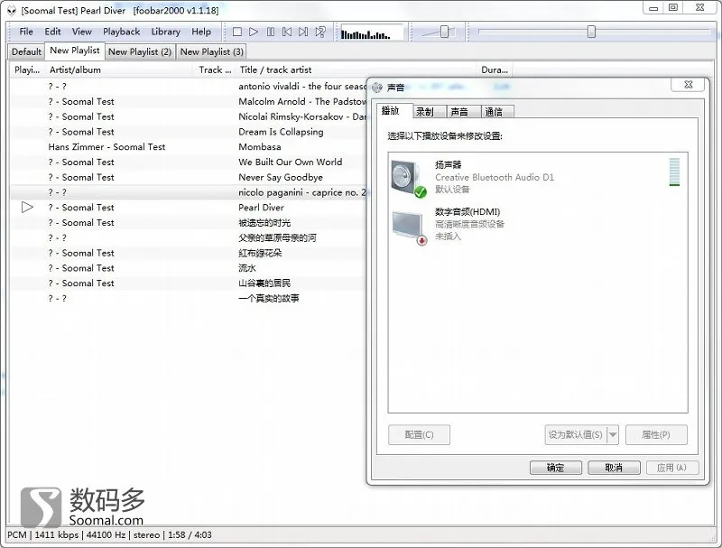
Task: Select the 扬声器 playback device entry
Action: point(538,177)
